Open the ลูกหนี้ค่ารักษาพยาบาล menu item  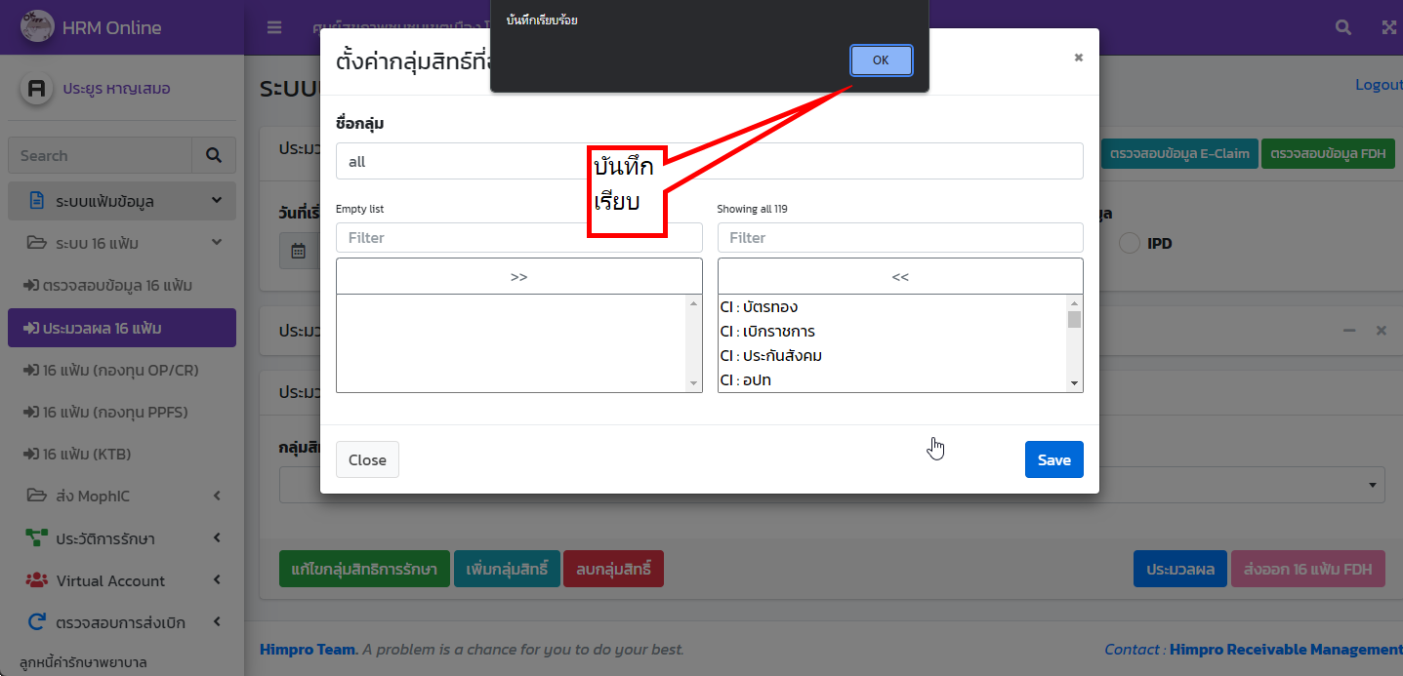click(x=85, y=661)
